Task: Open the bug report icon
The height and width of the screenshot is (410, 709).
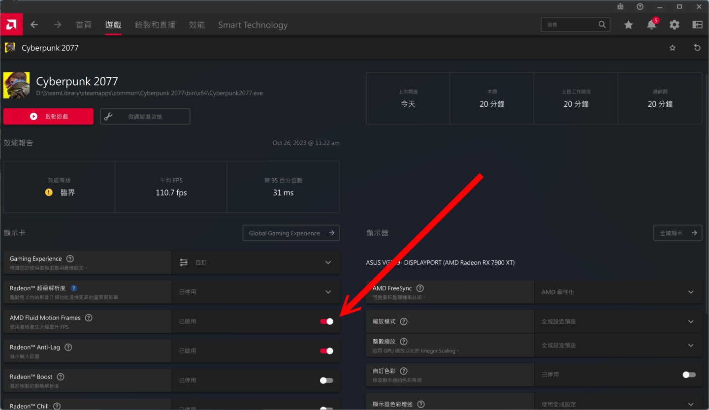Action: (620, 6)
